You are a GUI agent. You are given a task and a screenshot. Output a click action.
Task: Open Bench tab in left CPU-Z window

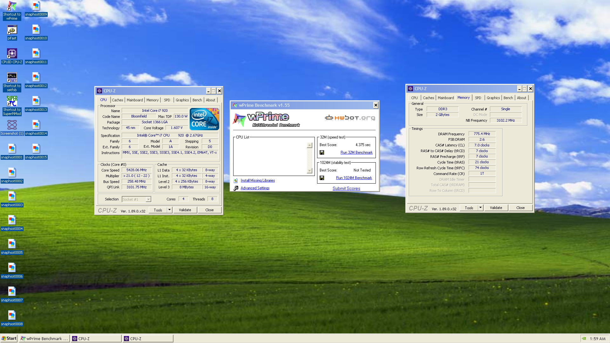[x=197, y=100]
